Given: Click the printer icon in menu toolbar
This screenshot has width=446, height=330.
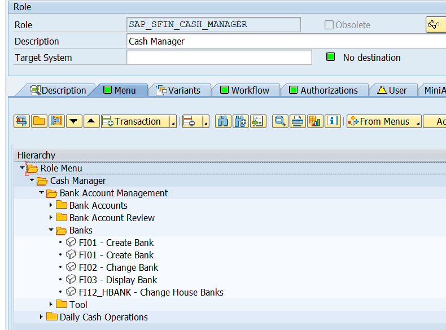Looking at the screenshot, I should [298, 121].
